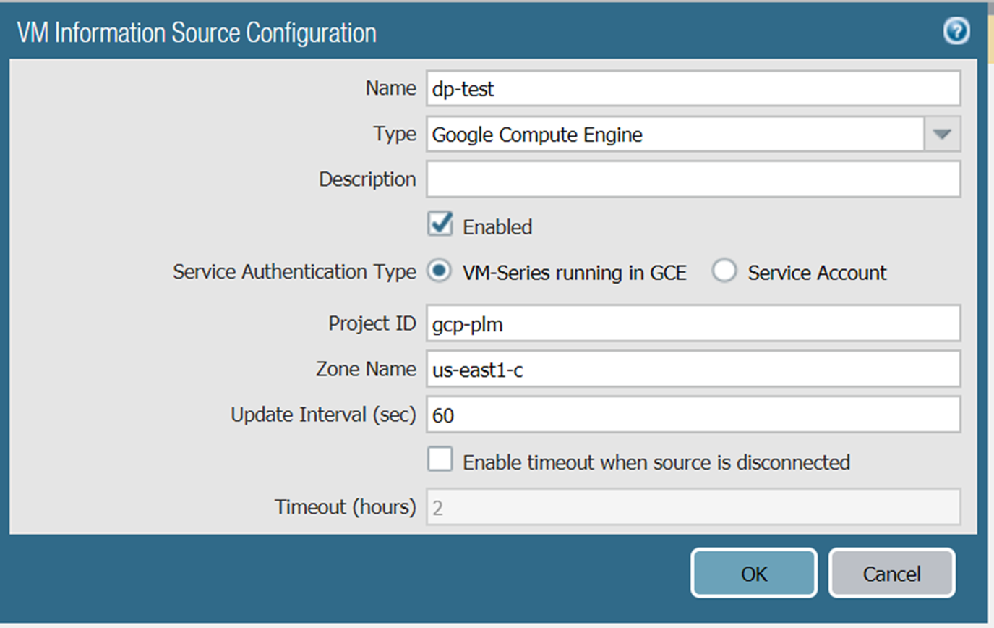Click the Name field containing dp-test

pyautogui.click(x=693, y=89)
